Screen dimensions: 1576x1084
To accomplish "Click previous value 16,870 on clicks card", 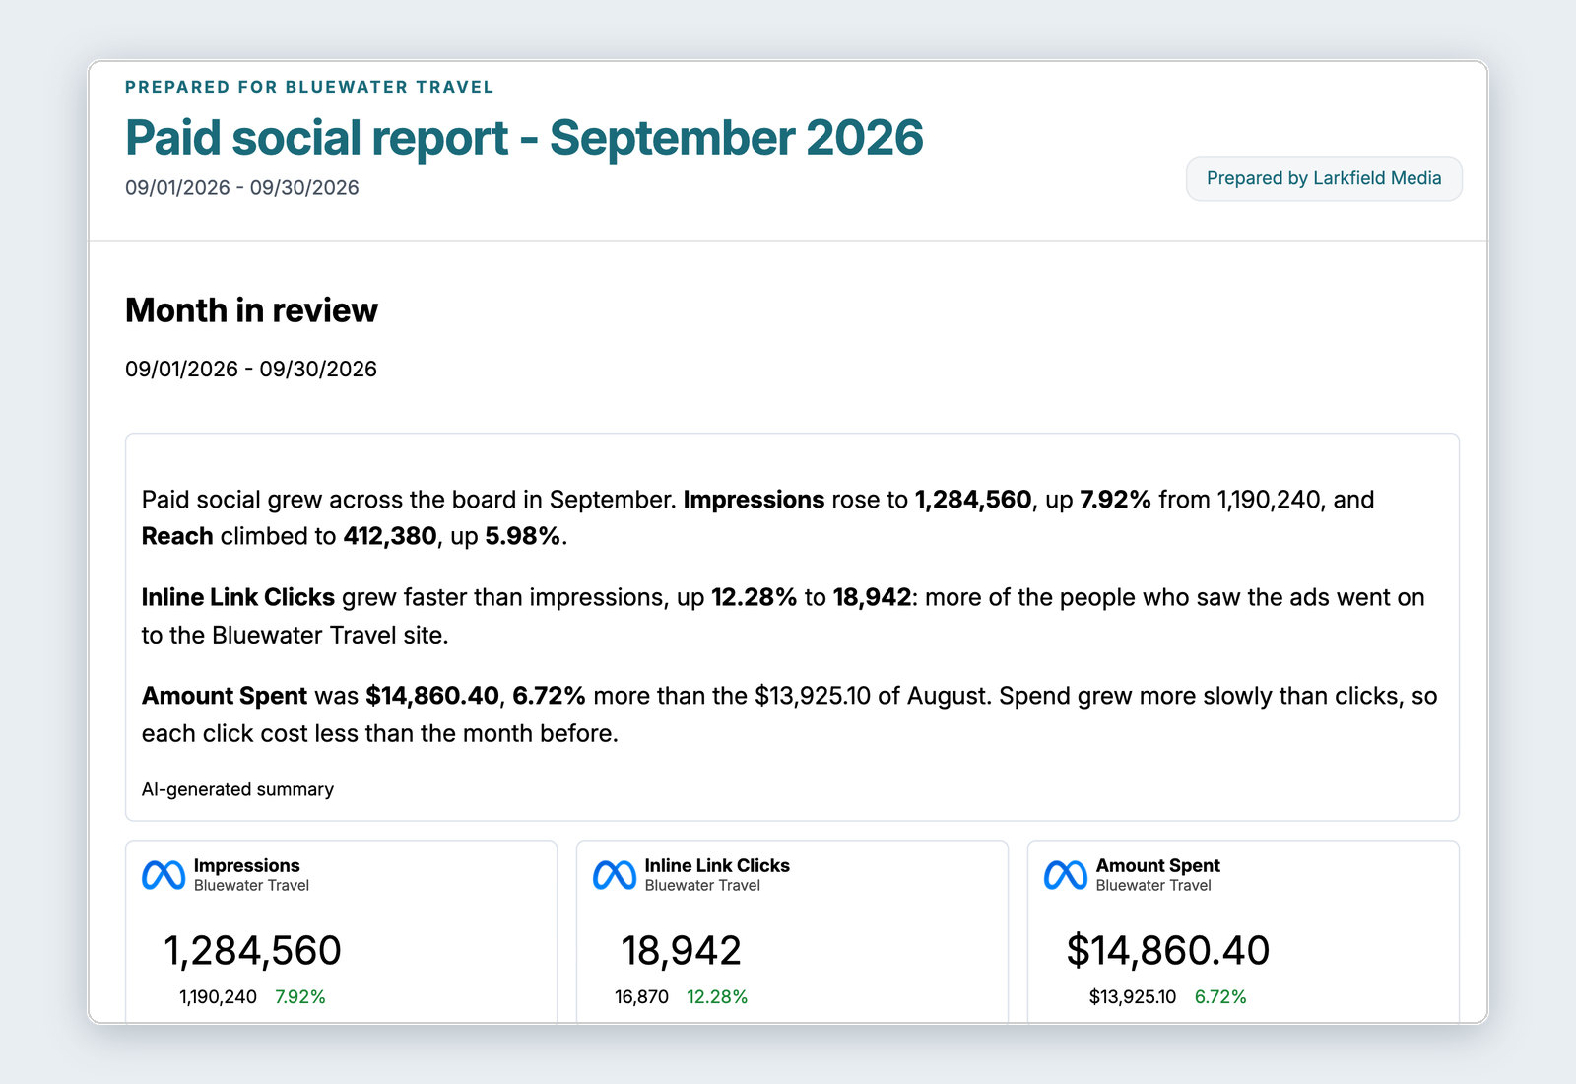I will click(641, 997).
